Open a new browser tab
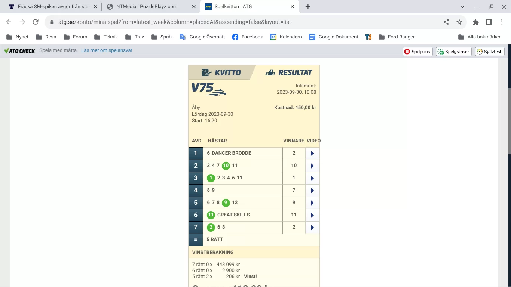The height and width of the screenshot is (287, 511). [308, 7]
